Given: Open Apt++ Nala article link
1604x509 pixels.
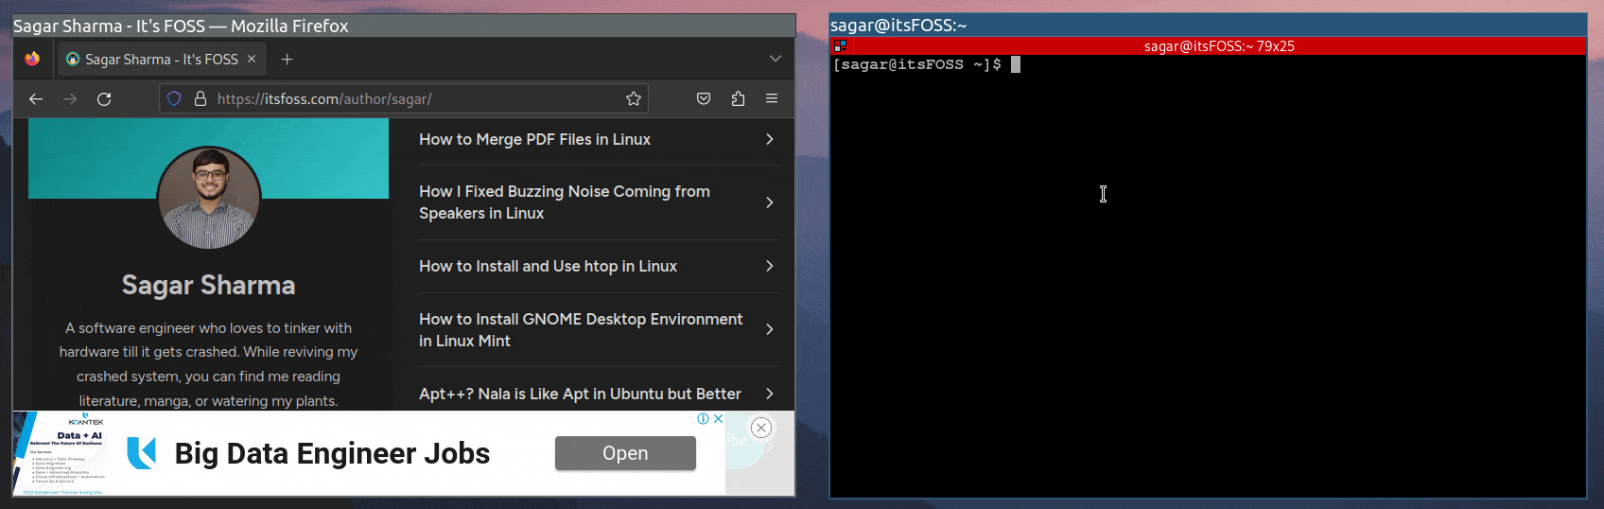Looking at the screenshot, I should click(580, 394).
